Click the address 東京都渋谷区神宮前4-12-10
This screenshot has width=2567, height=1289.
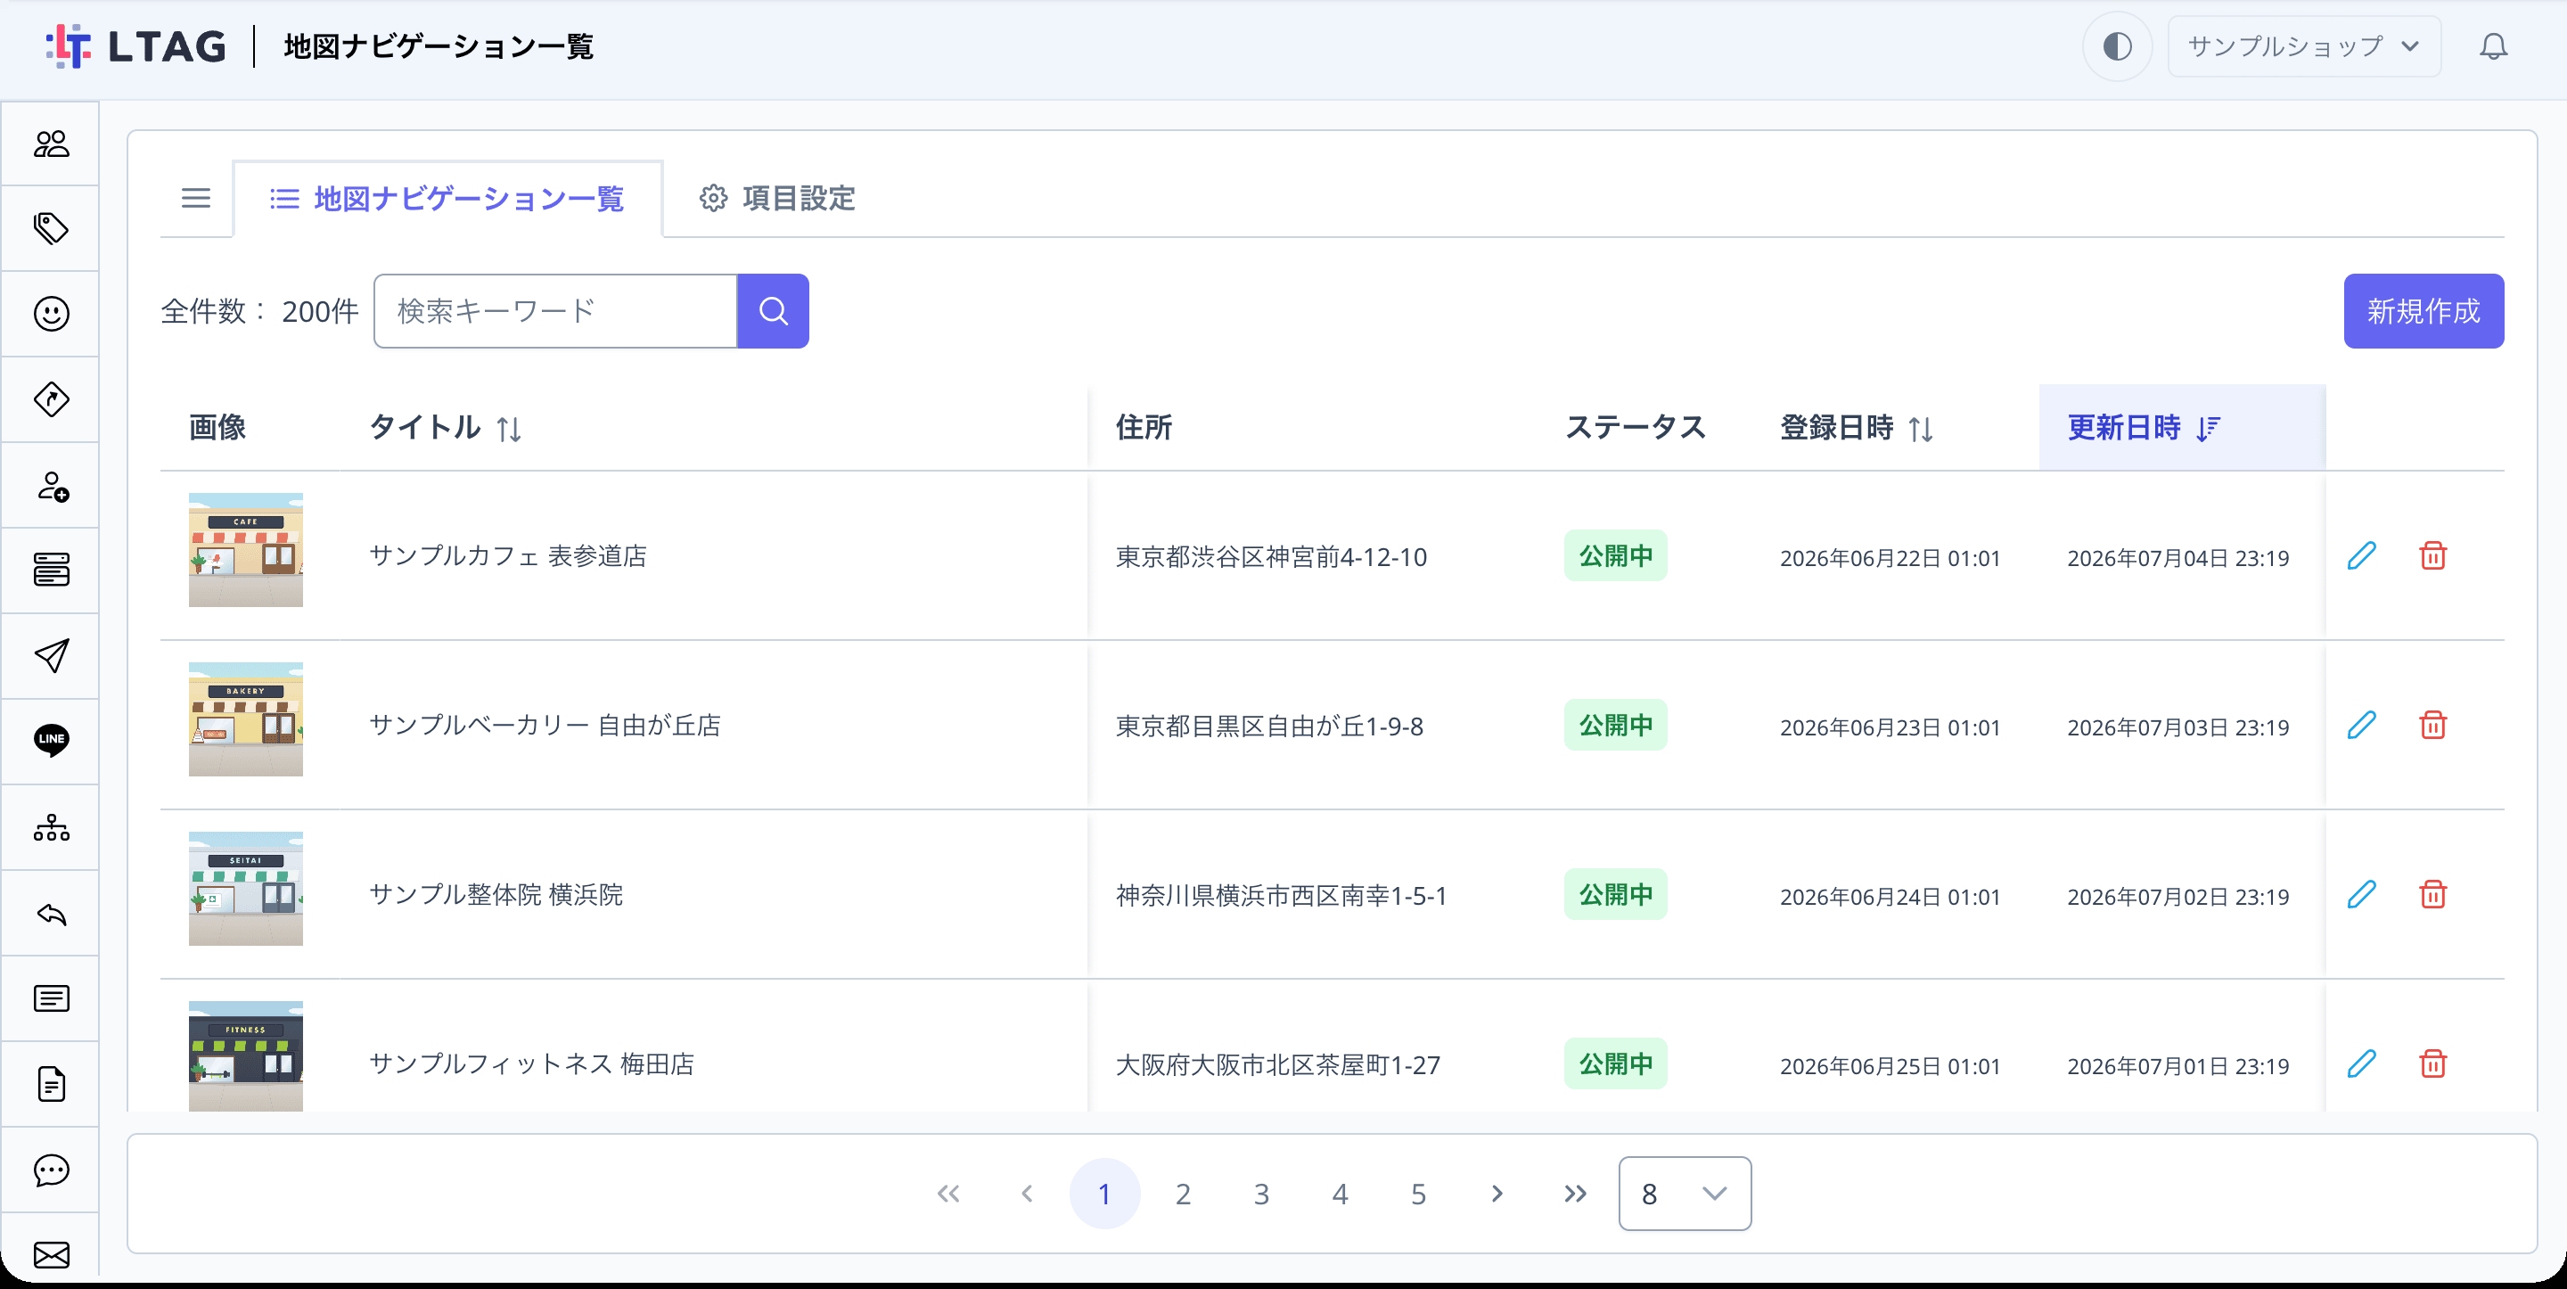(1272, 557)
